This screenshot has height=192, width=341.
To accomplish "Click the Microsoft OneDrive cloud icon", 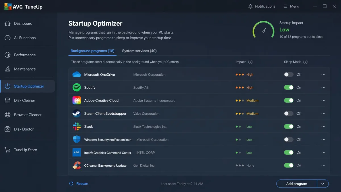I will point(77,75).
